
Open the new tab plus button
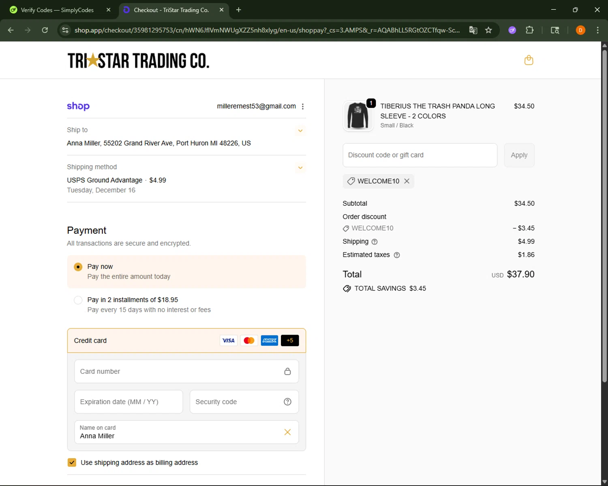coord(239,10)
